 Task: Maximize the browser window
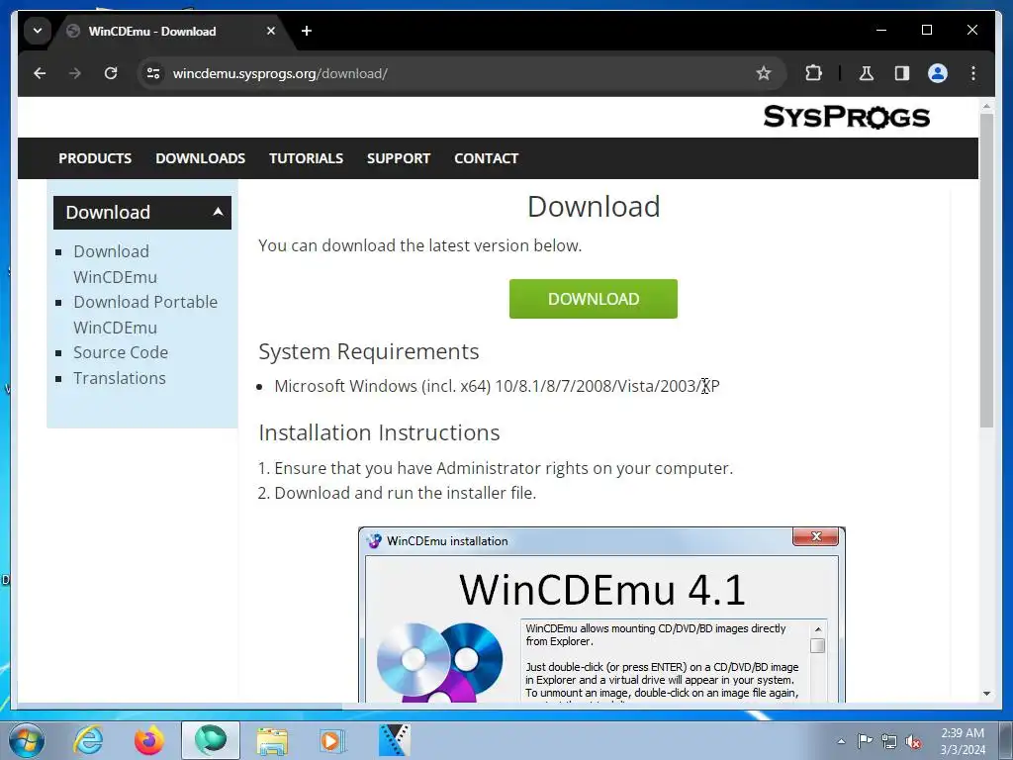coord(926,30)
